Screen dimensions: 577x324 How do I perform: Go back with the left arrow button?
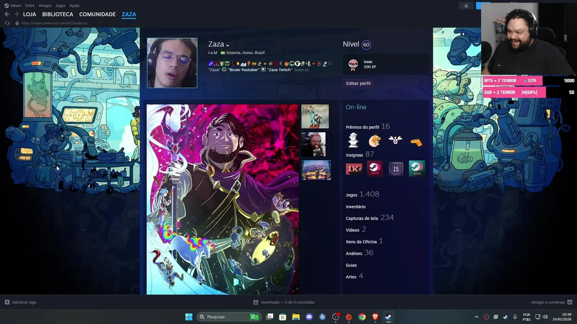(7, 14)
